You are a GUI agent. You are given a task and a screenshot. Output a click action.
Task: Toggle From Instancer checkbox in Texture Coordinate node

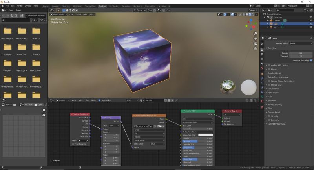point(73,144)
